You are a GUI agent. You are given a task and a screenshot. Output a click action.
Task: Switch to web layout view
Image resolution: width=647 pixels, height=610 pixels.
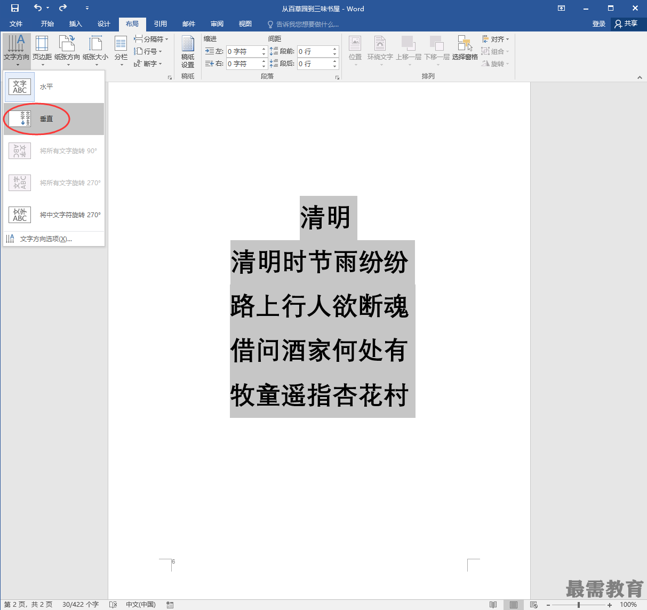[x=534, y=605]
